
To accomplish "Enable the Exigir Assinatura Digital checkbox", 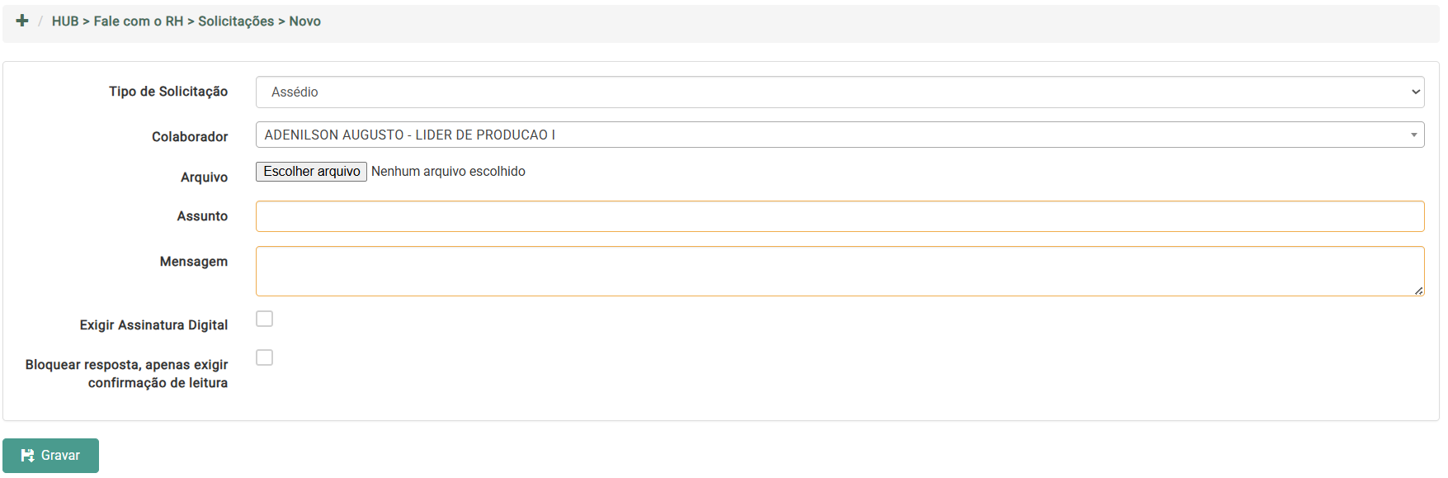I will pyautogui.click(x=264, y=319).
